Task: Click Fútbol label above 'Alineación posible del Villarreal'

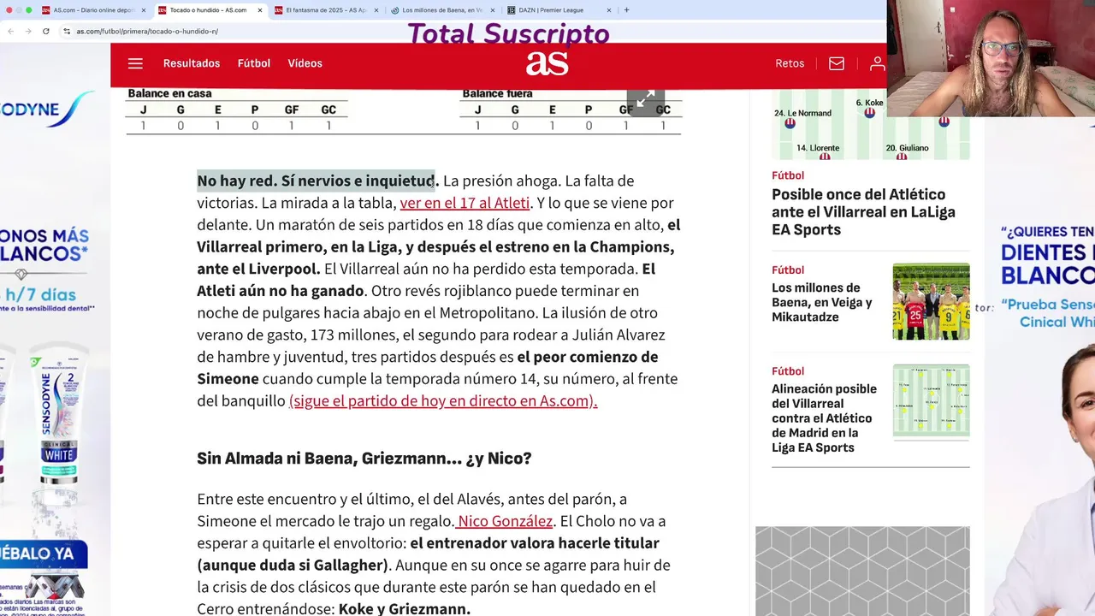Action: click(788, 371)
